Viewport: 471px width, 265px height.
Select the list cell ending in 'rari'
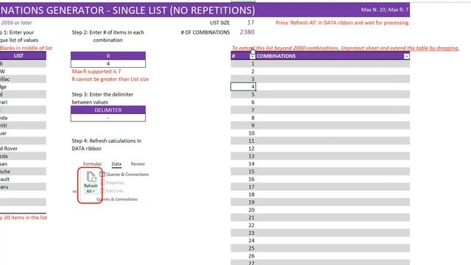click(23, 102)
